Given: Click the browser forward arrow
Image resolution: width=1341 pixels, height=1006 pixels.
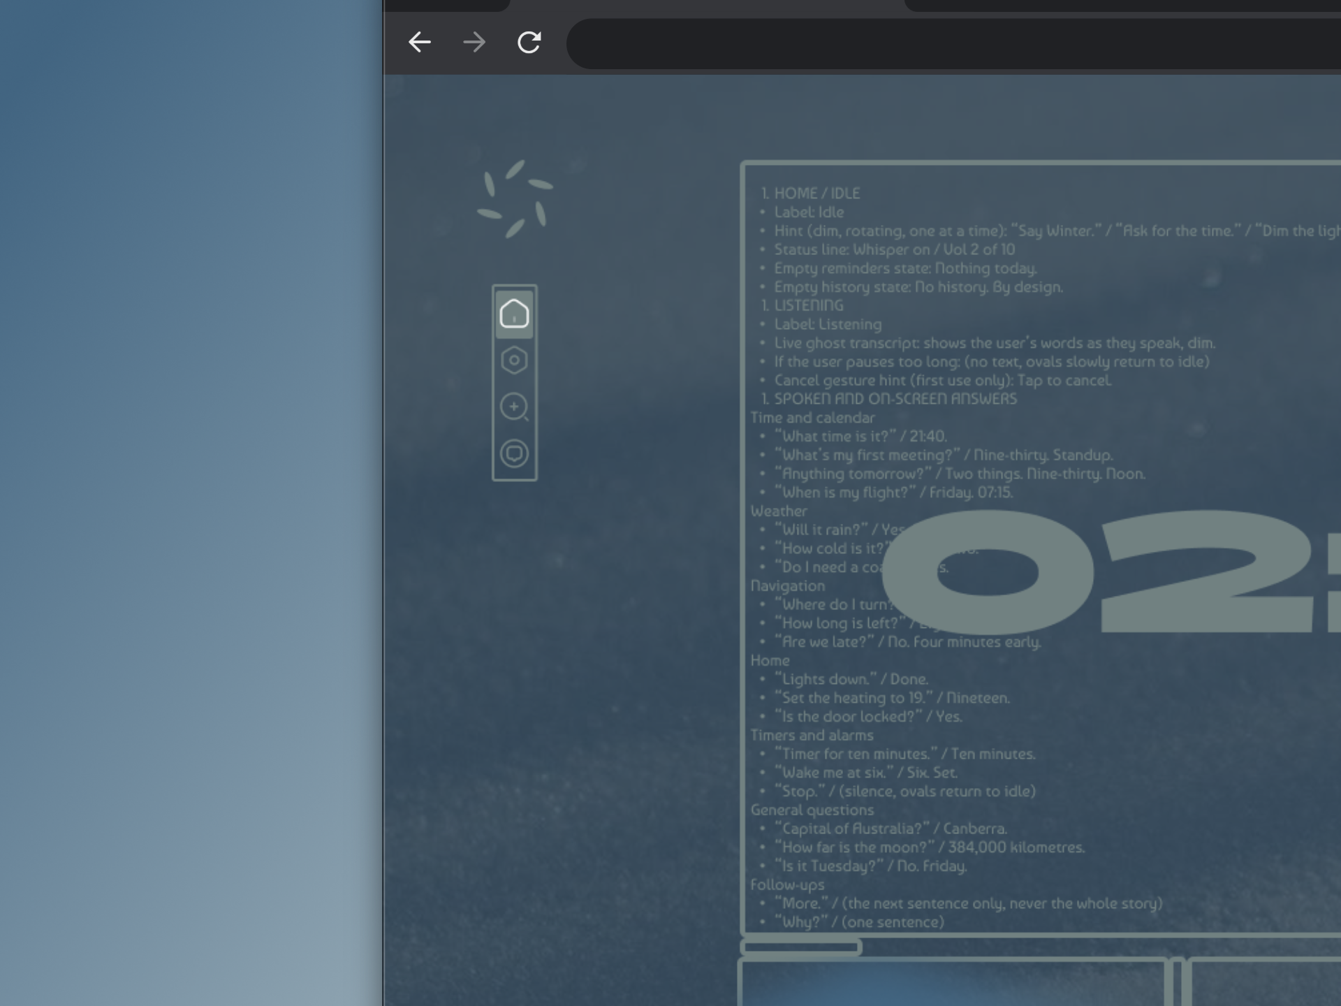Looking at the screenshot, I should point(474,42).
